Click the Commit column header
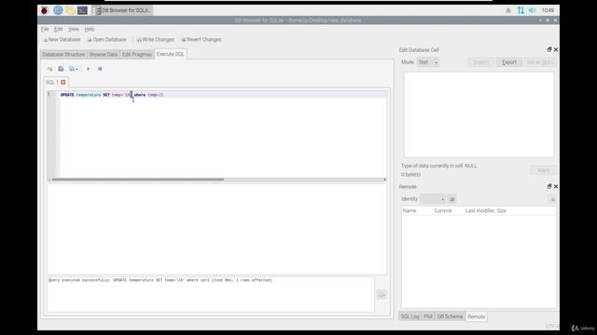The height and width of the screenshot is (335, 597). pos(443,211)
